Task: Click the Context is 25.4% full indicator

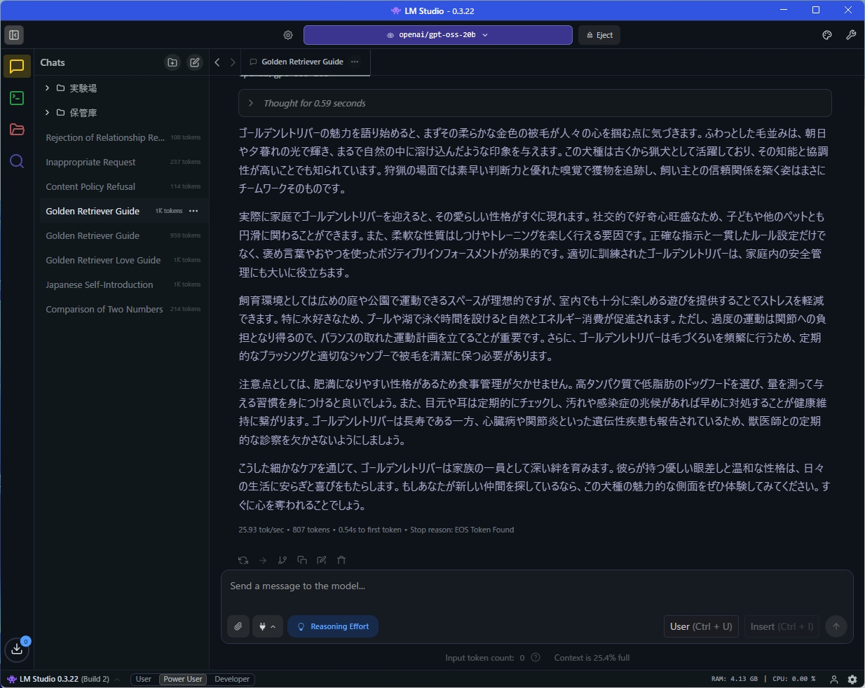Action: pos(592,657)
